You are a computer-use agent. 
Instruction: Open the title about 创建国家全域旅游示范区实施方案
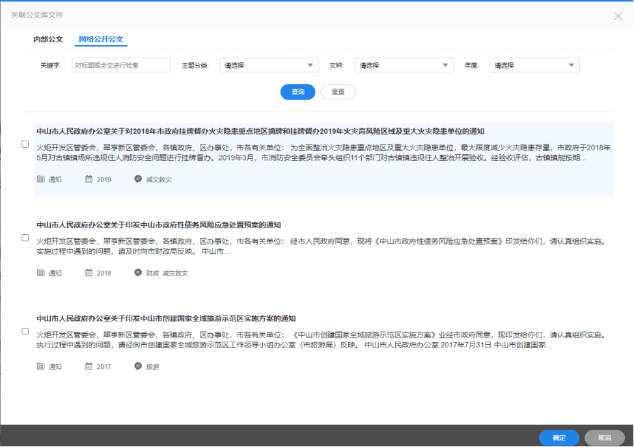click(166, 318)
